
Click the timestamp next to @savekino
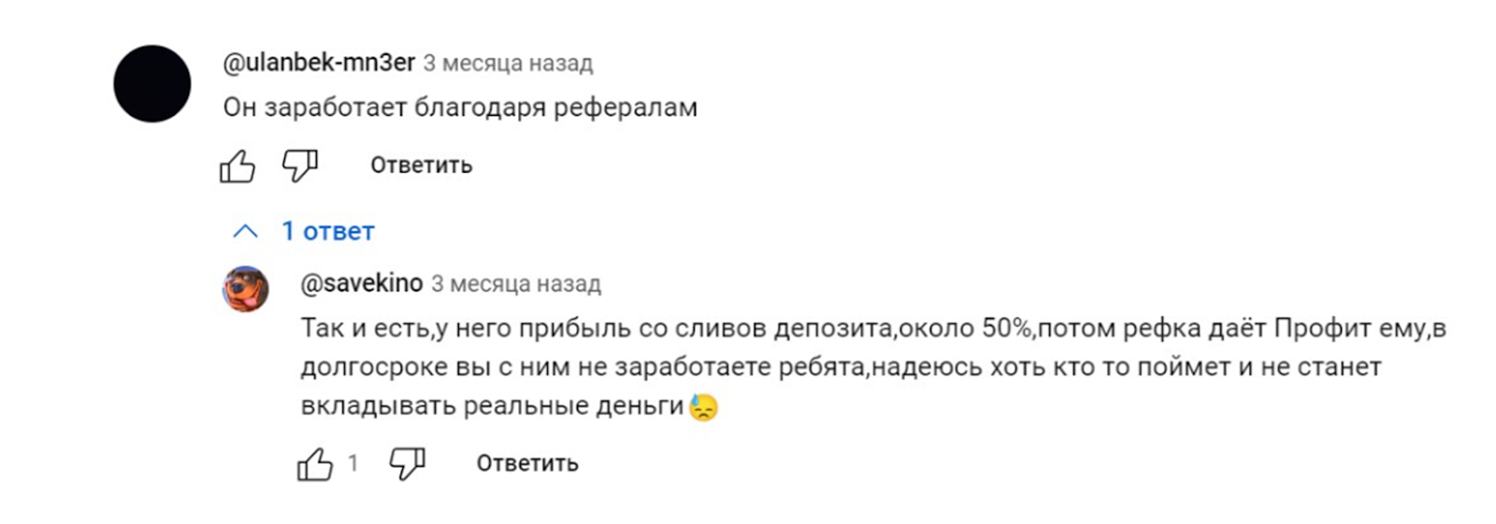click(516, 284)
